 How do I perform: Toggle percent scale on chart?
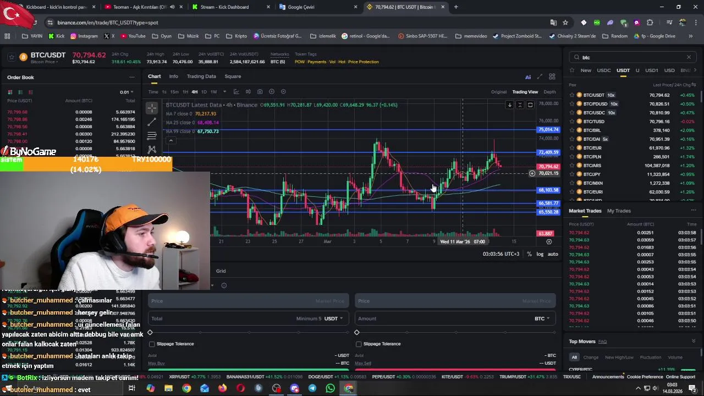(529, 254)
